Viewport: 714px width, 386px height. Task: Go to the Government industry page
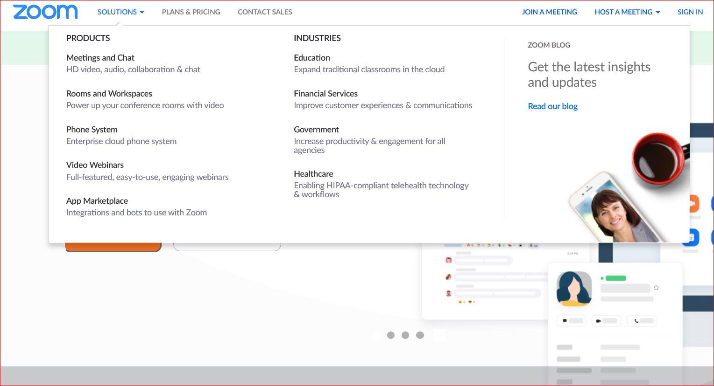317,130
